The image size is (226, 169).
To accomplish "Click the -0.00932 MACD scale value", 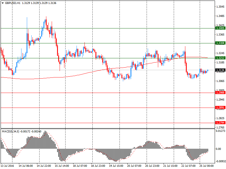I will (221, 161).
